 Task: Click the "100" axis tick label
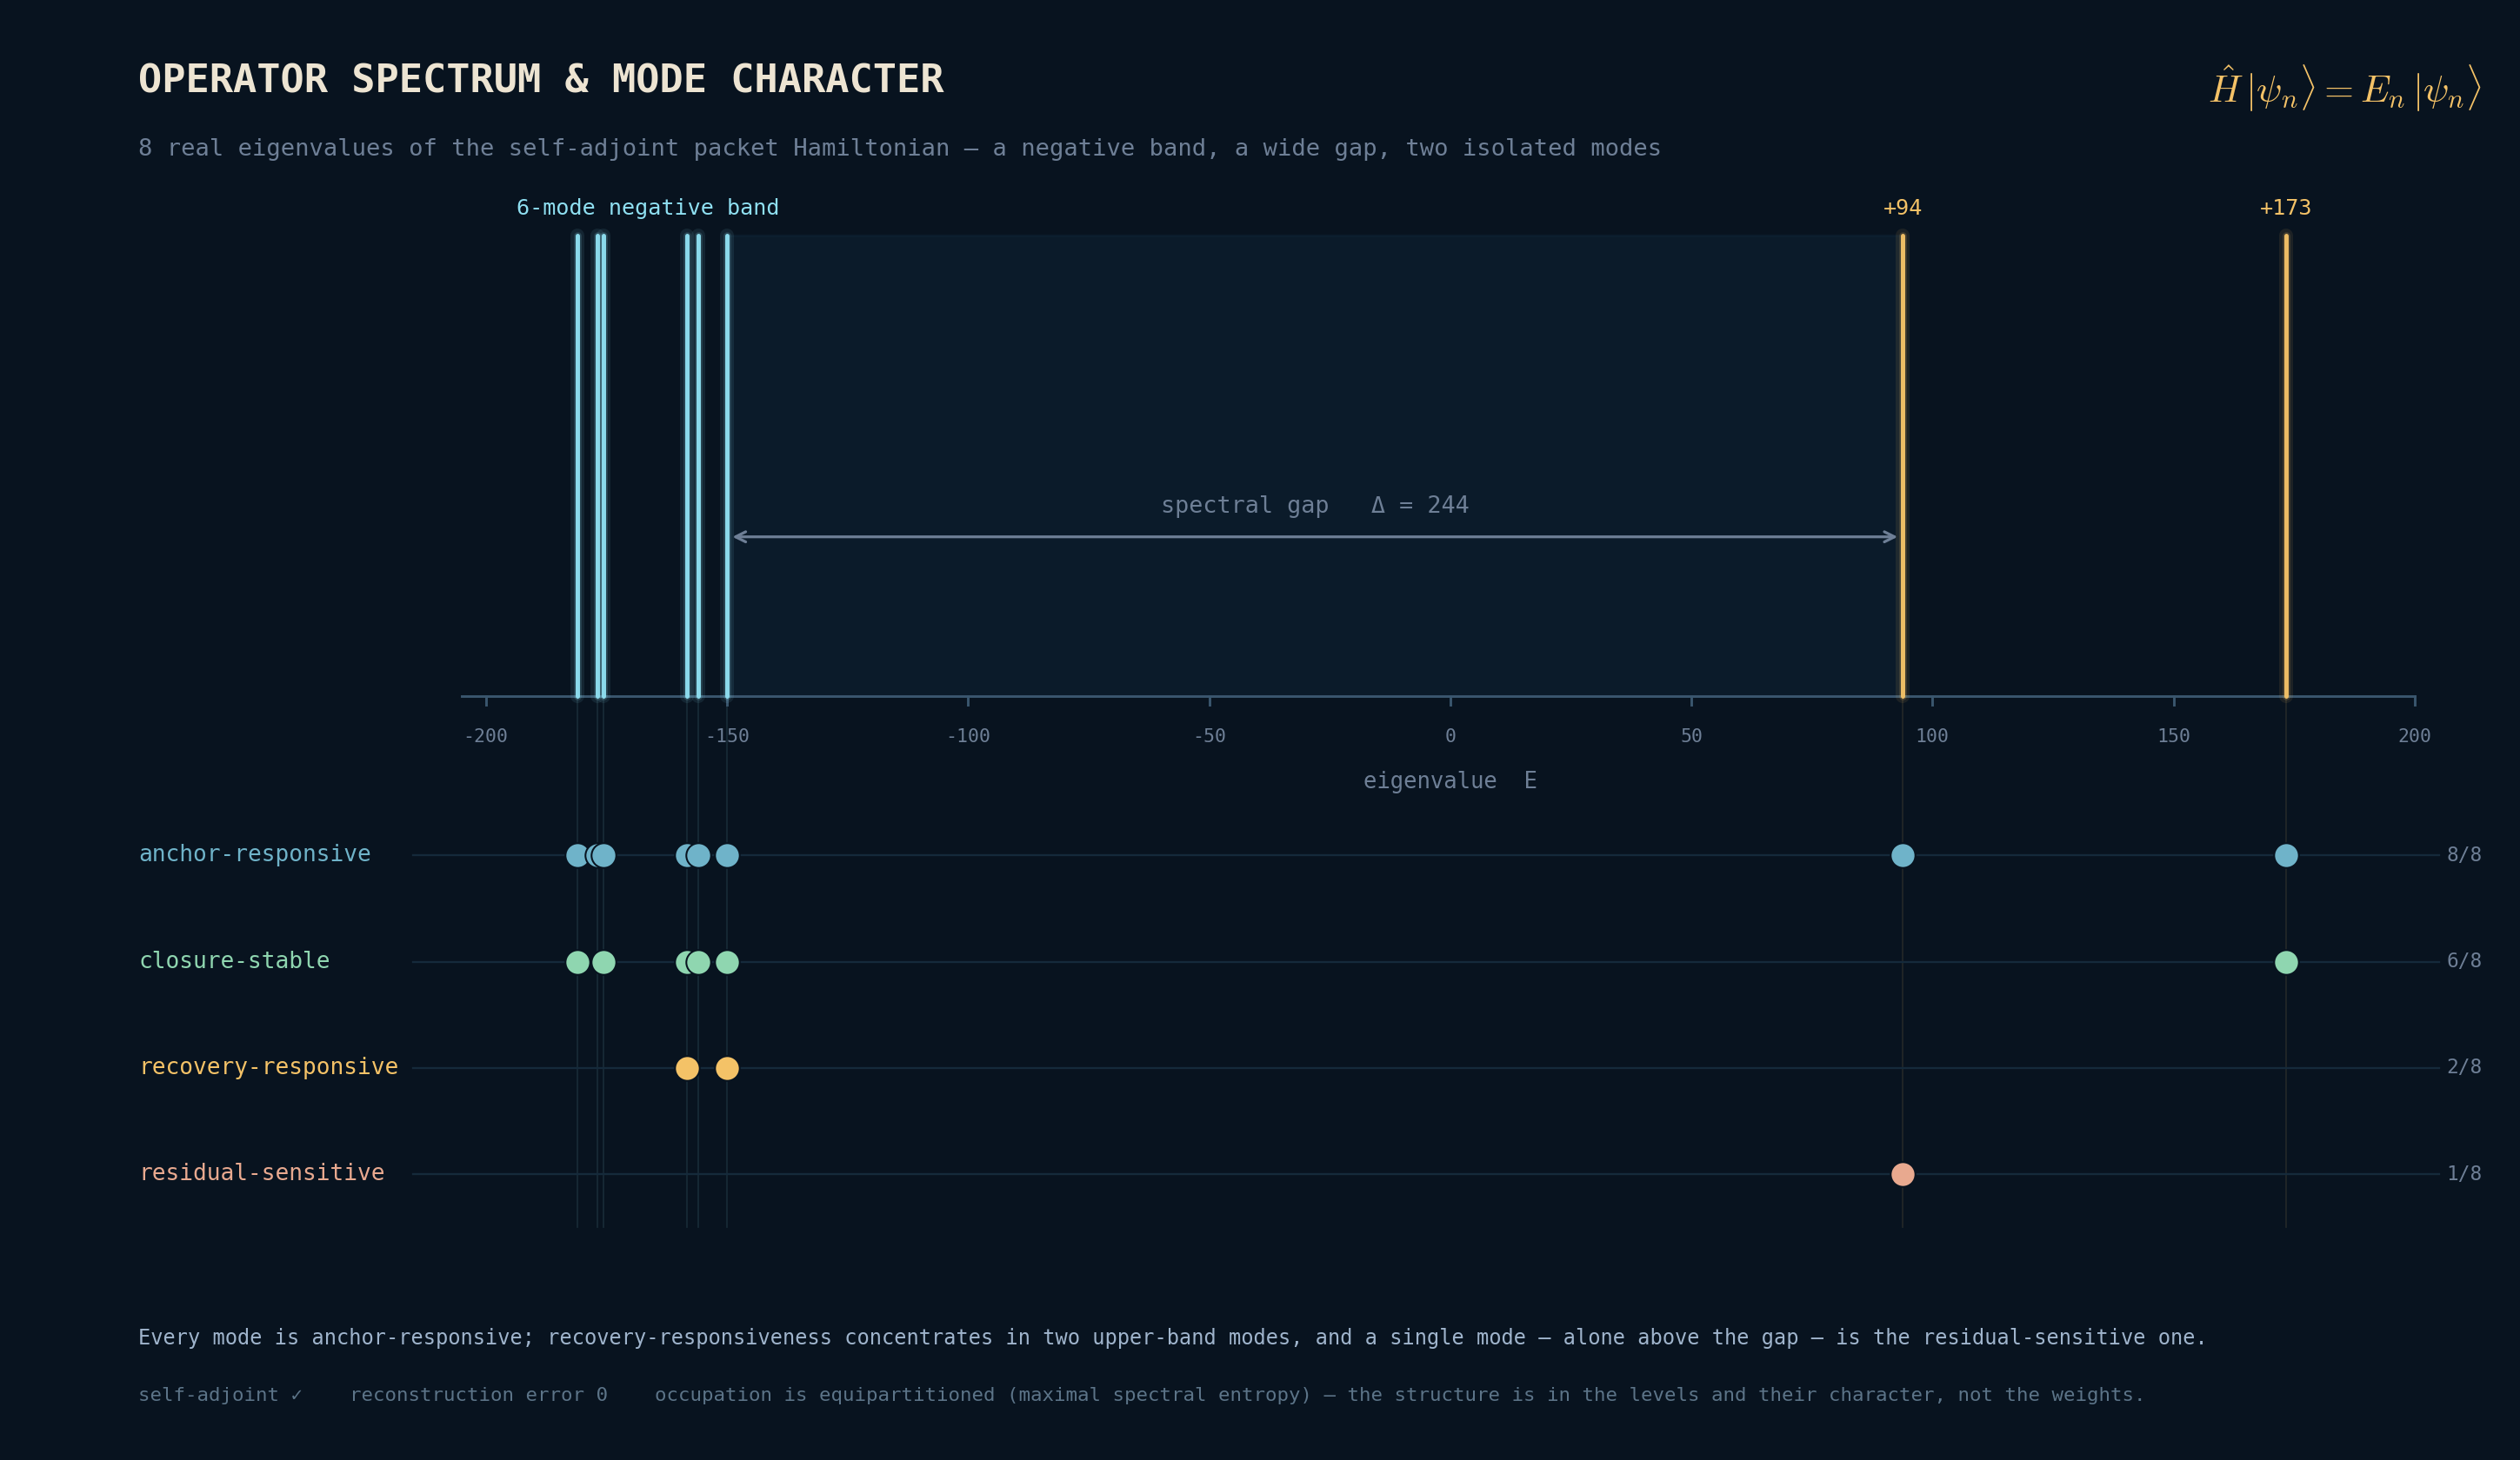pos(1932,736)
